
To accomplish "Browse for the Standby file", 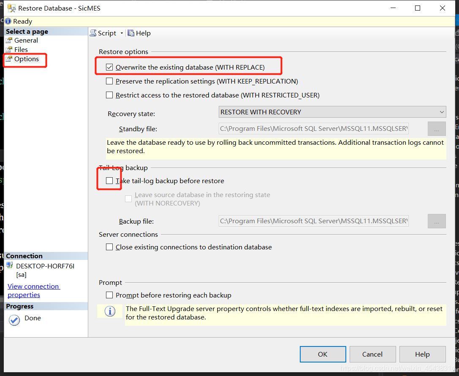I will tap(437, 129).
